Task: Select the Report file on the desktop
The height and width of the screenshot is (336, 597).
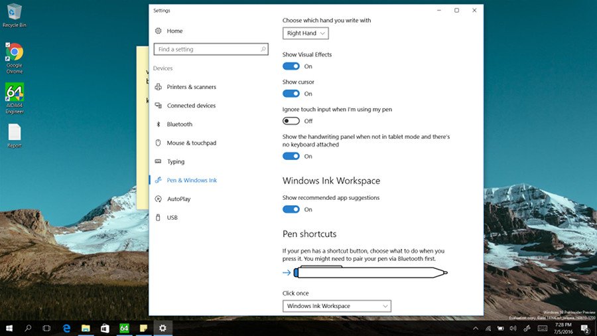Action: click(x=15, y=135)
